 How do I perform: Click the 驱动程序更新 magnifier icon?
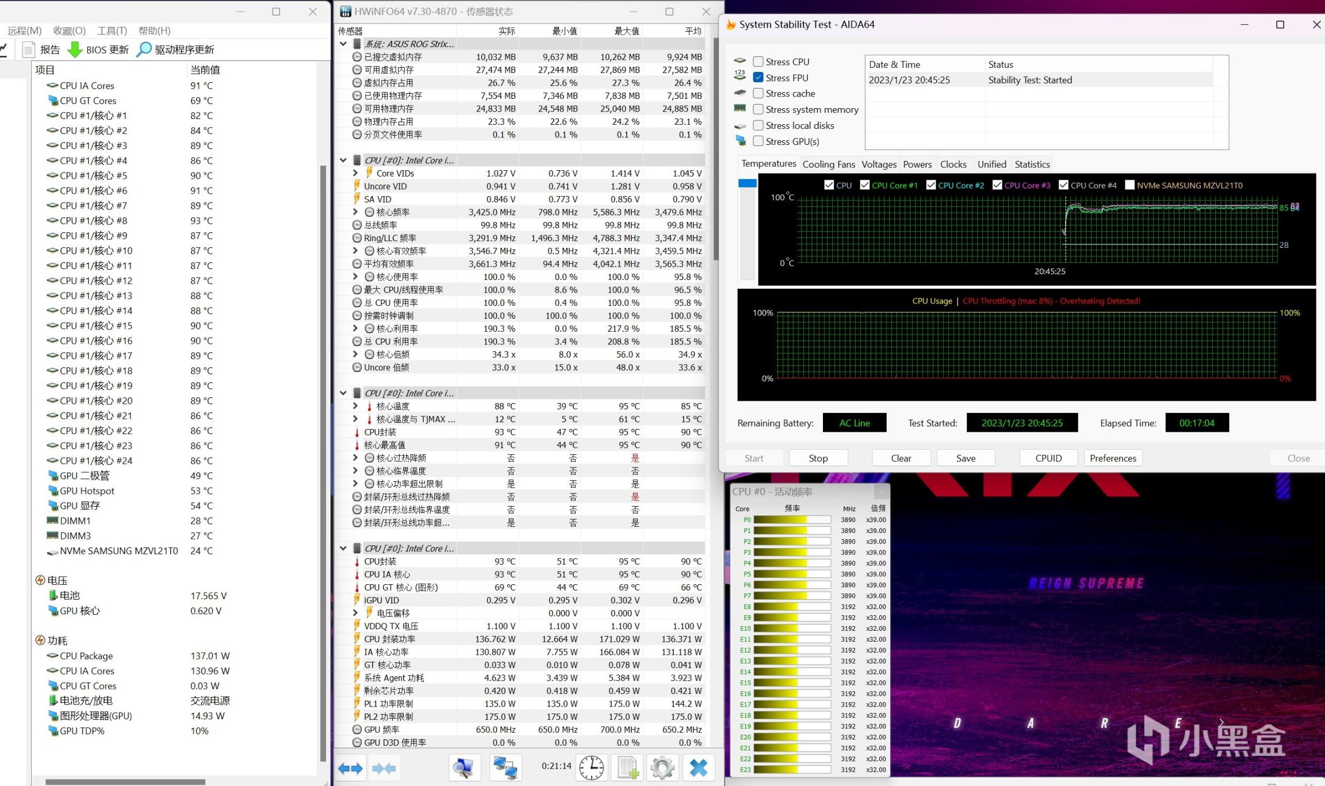144,49
